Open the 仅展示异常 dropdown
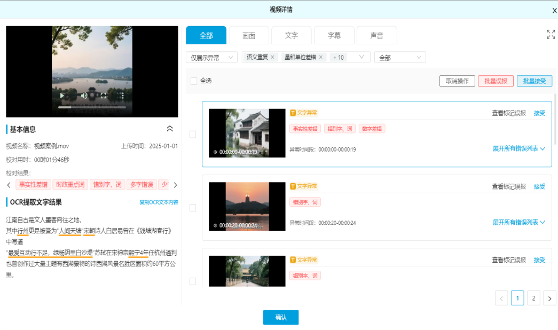 [211, 58]
